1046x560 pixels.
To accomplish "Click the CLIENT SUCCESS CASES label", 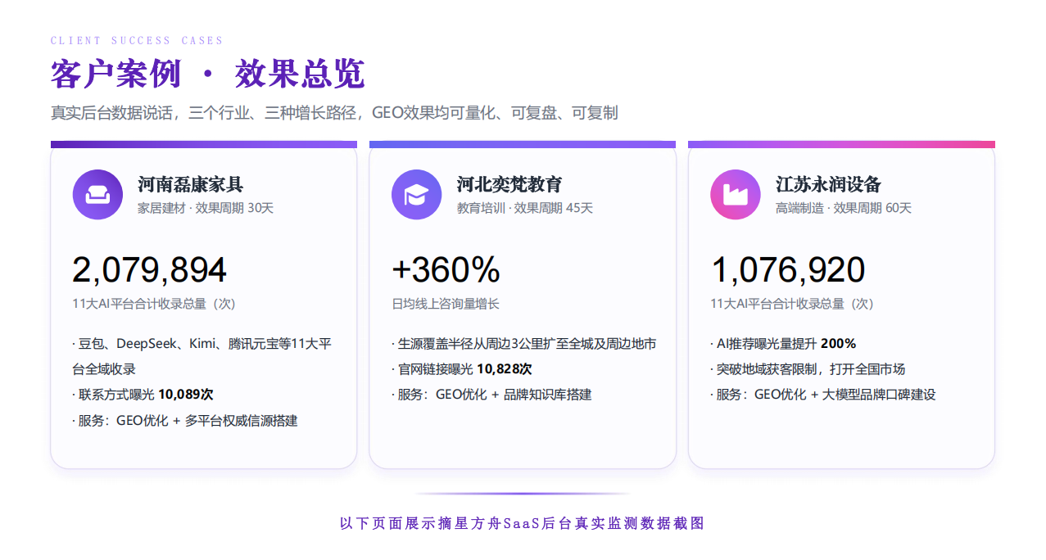I will tap(137, 40).
